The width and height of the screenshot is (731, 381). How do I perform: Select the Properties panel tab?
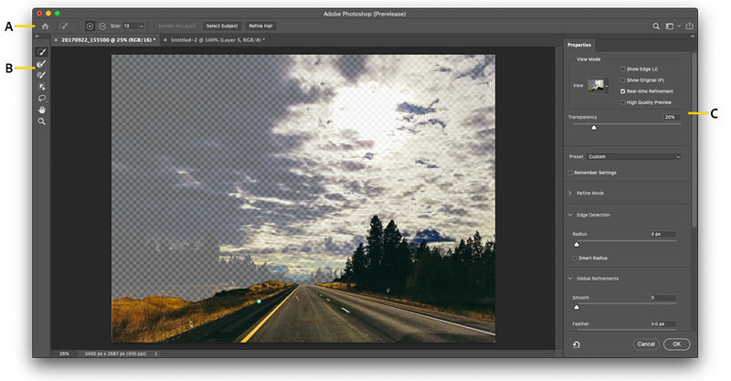pos(579,46)
